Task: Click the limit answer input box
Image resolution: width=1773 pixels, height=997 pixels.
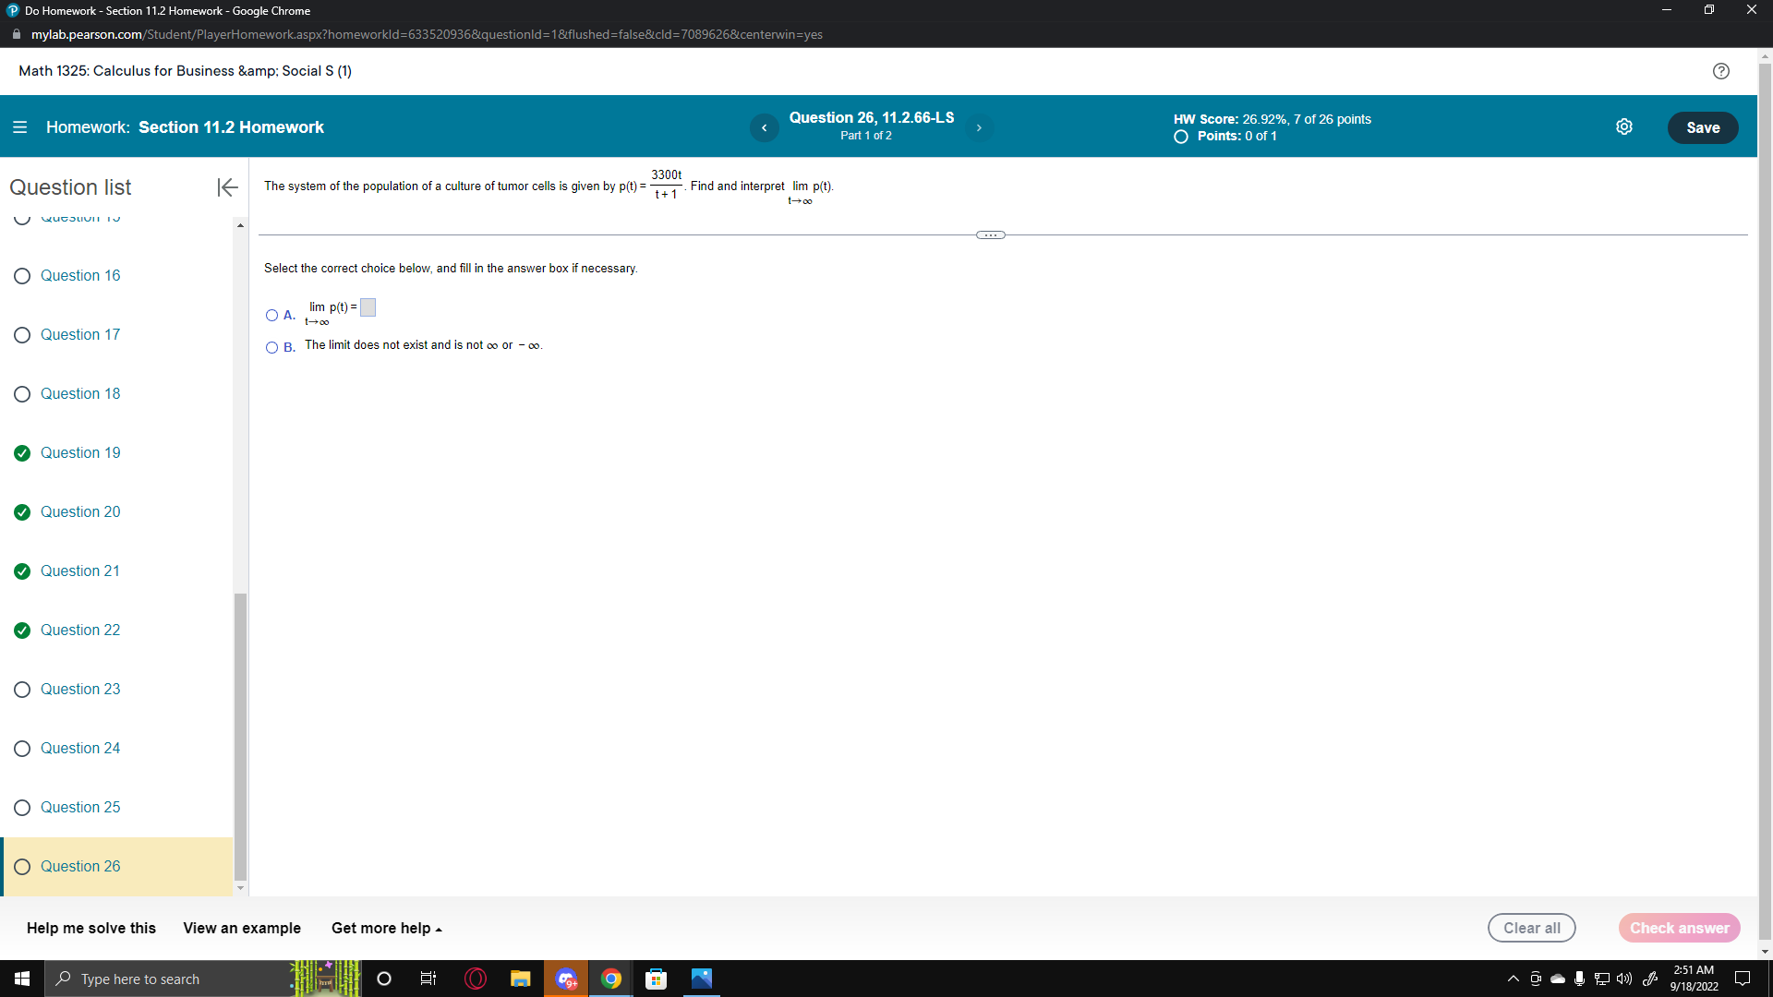Action: (x=367, y=307)
